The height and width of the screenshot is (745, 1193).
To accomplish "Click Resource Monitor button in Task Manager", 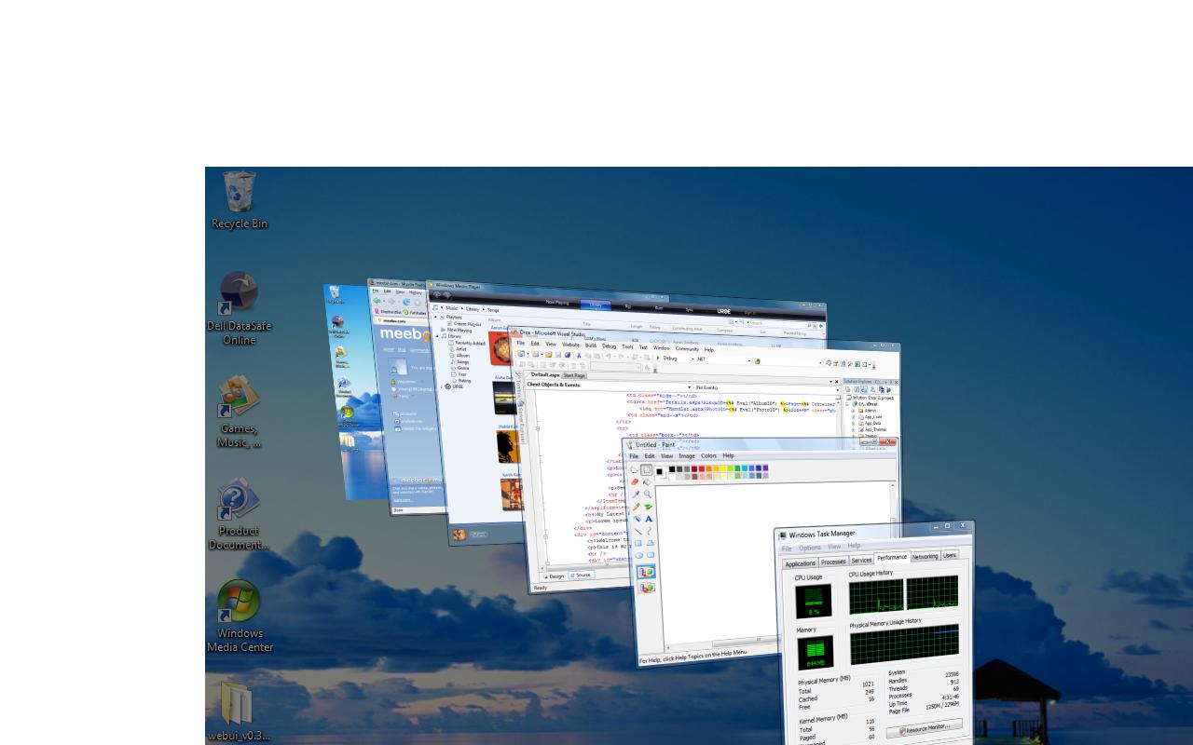I will [925, 728].
